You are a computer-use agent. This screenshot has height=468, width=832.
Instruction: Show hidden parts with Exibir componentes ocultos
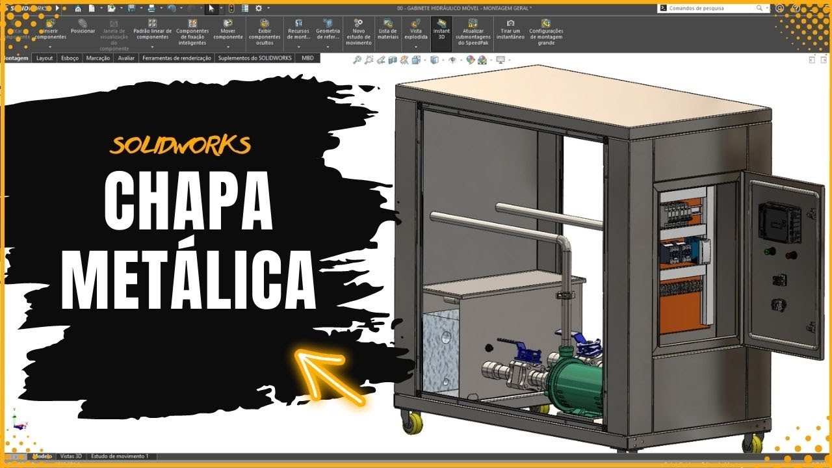pyautogui.click(x=265, y=32)
